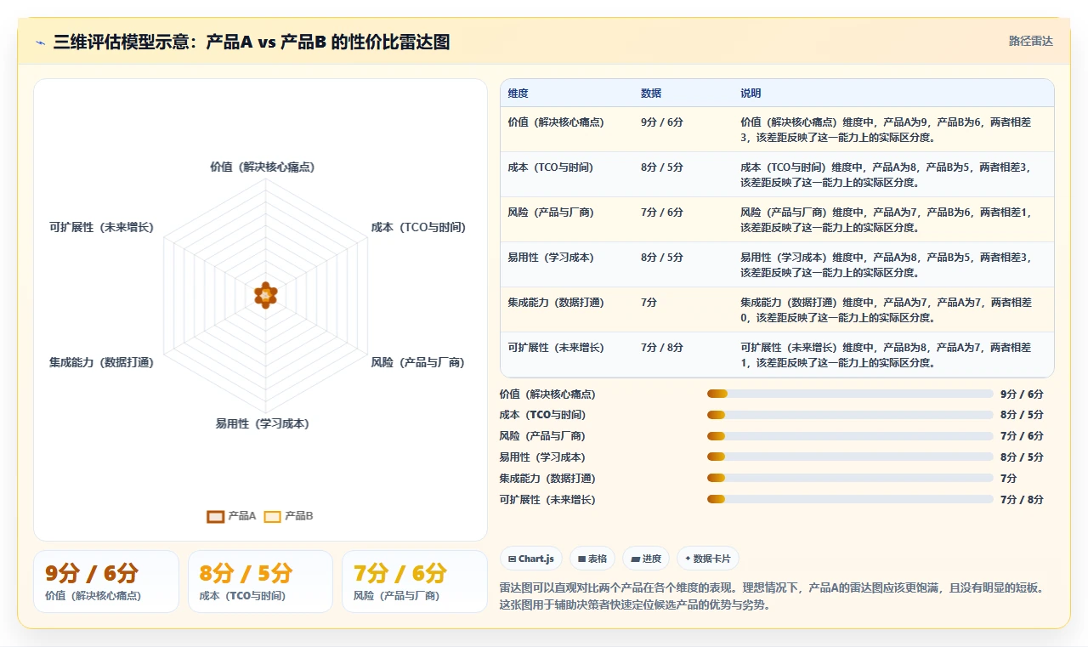This screenshot has width=1088, height=647.
Task: Click the radar axis label 价值（解决核心痛点）
Action: (263, 167)
